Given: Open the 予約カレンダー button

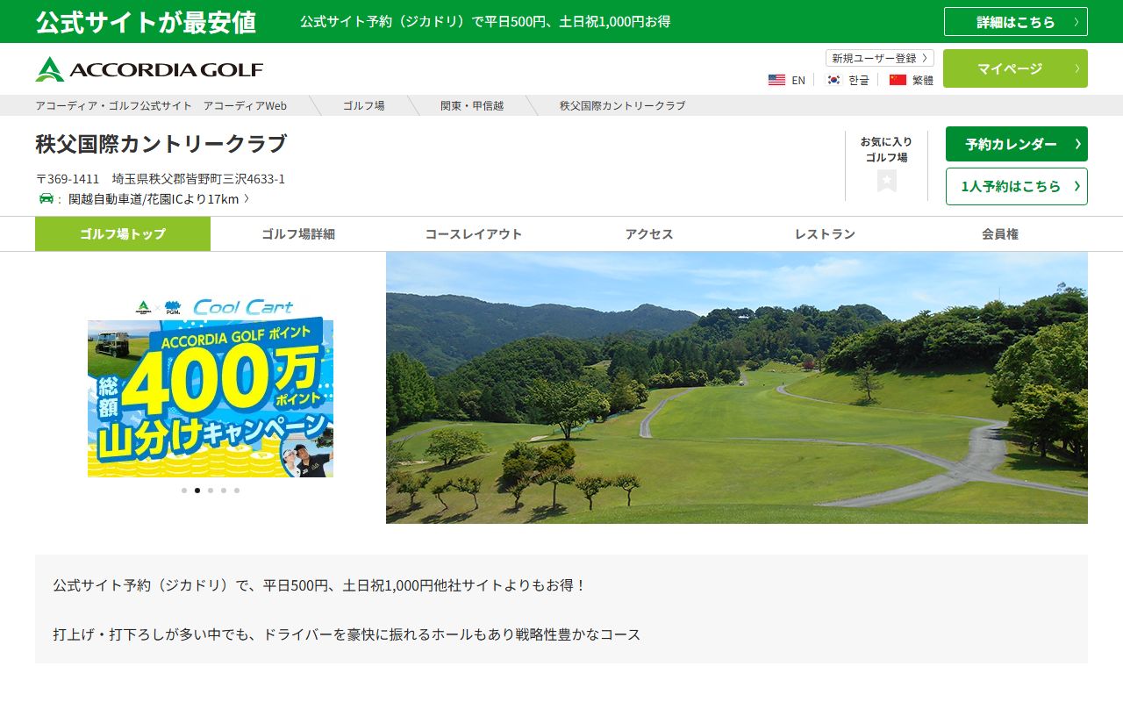Looking at the screenshot, I should coord(1017,144).
